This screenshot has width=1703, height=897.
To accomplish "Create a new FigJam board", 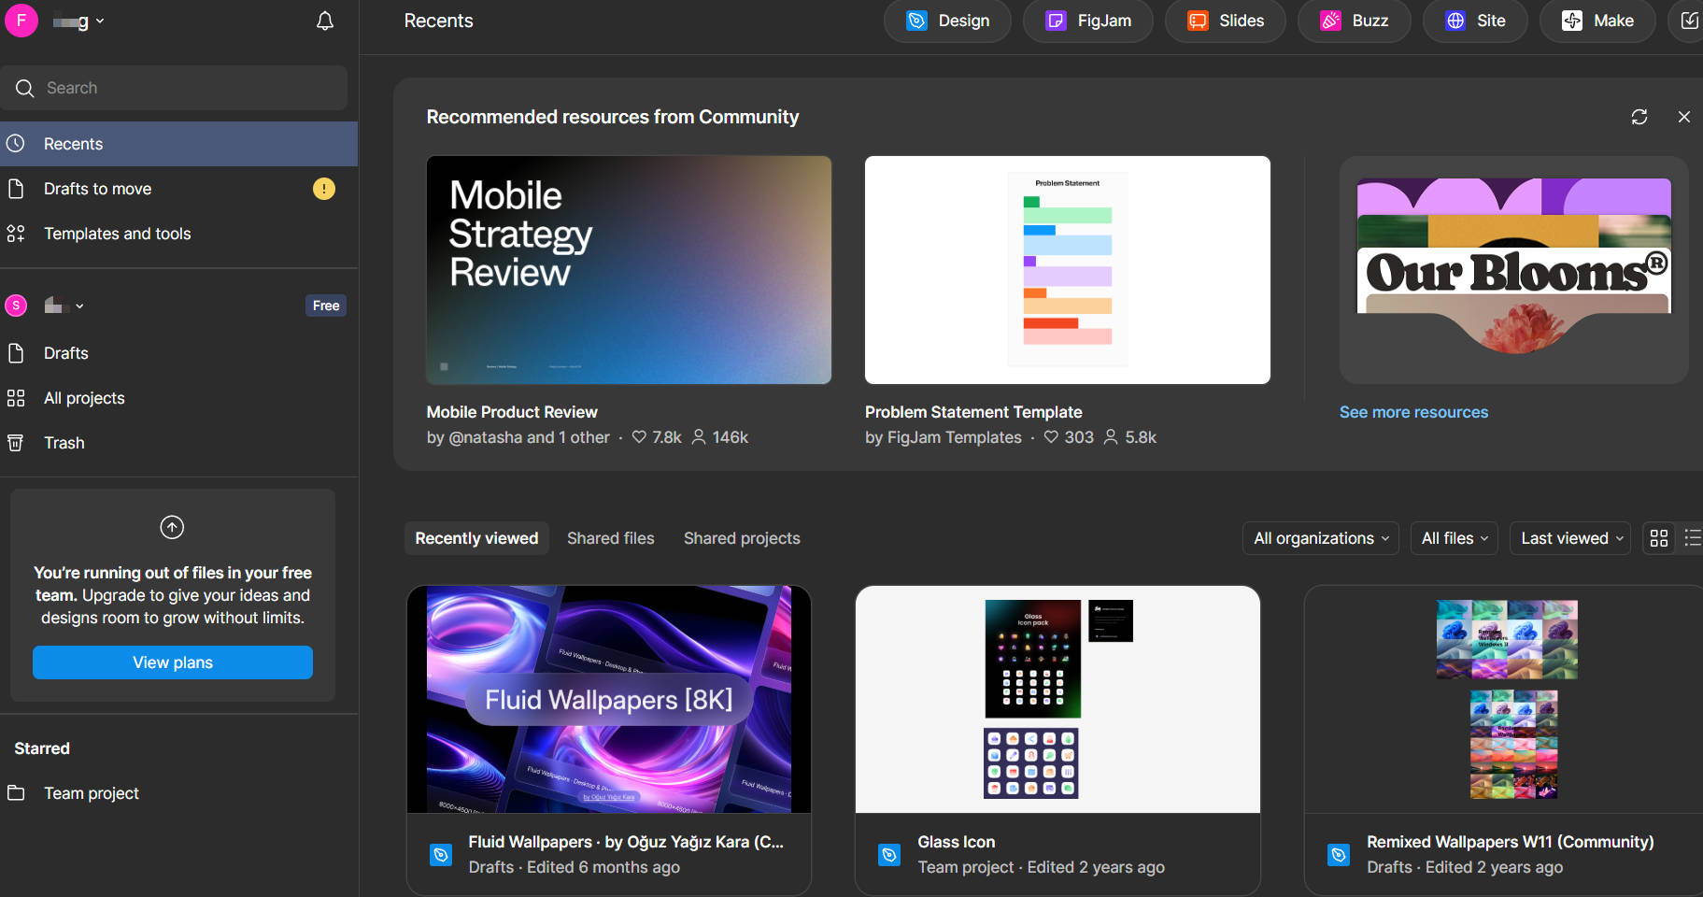I will [1087, 21].
